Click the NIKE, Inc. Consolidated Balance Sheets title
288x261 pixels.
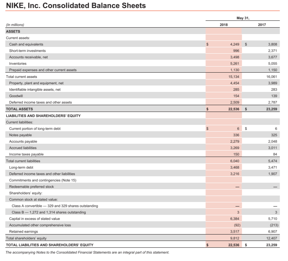(76, 6)
